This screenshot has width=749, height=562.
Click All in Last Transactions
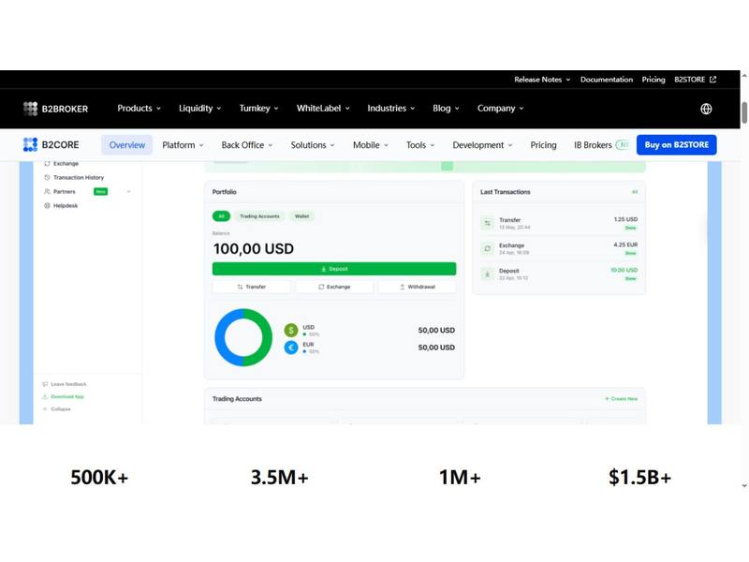[x=635, y=192]
